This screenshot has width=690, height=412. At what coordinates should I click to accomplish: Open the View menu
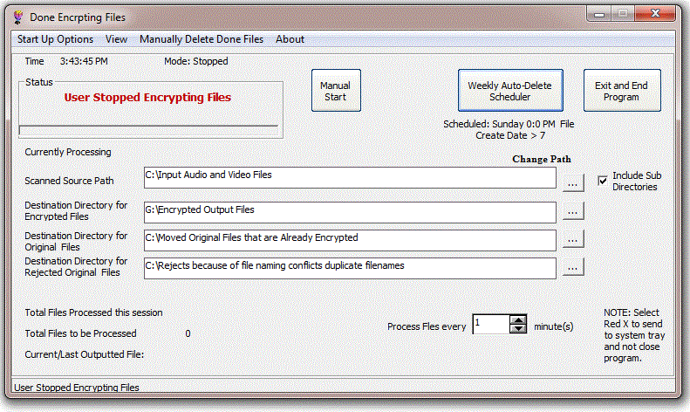[x=116, y=39]
